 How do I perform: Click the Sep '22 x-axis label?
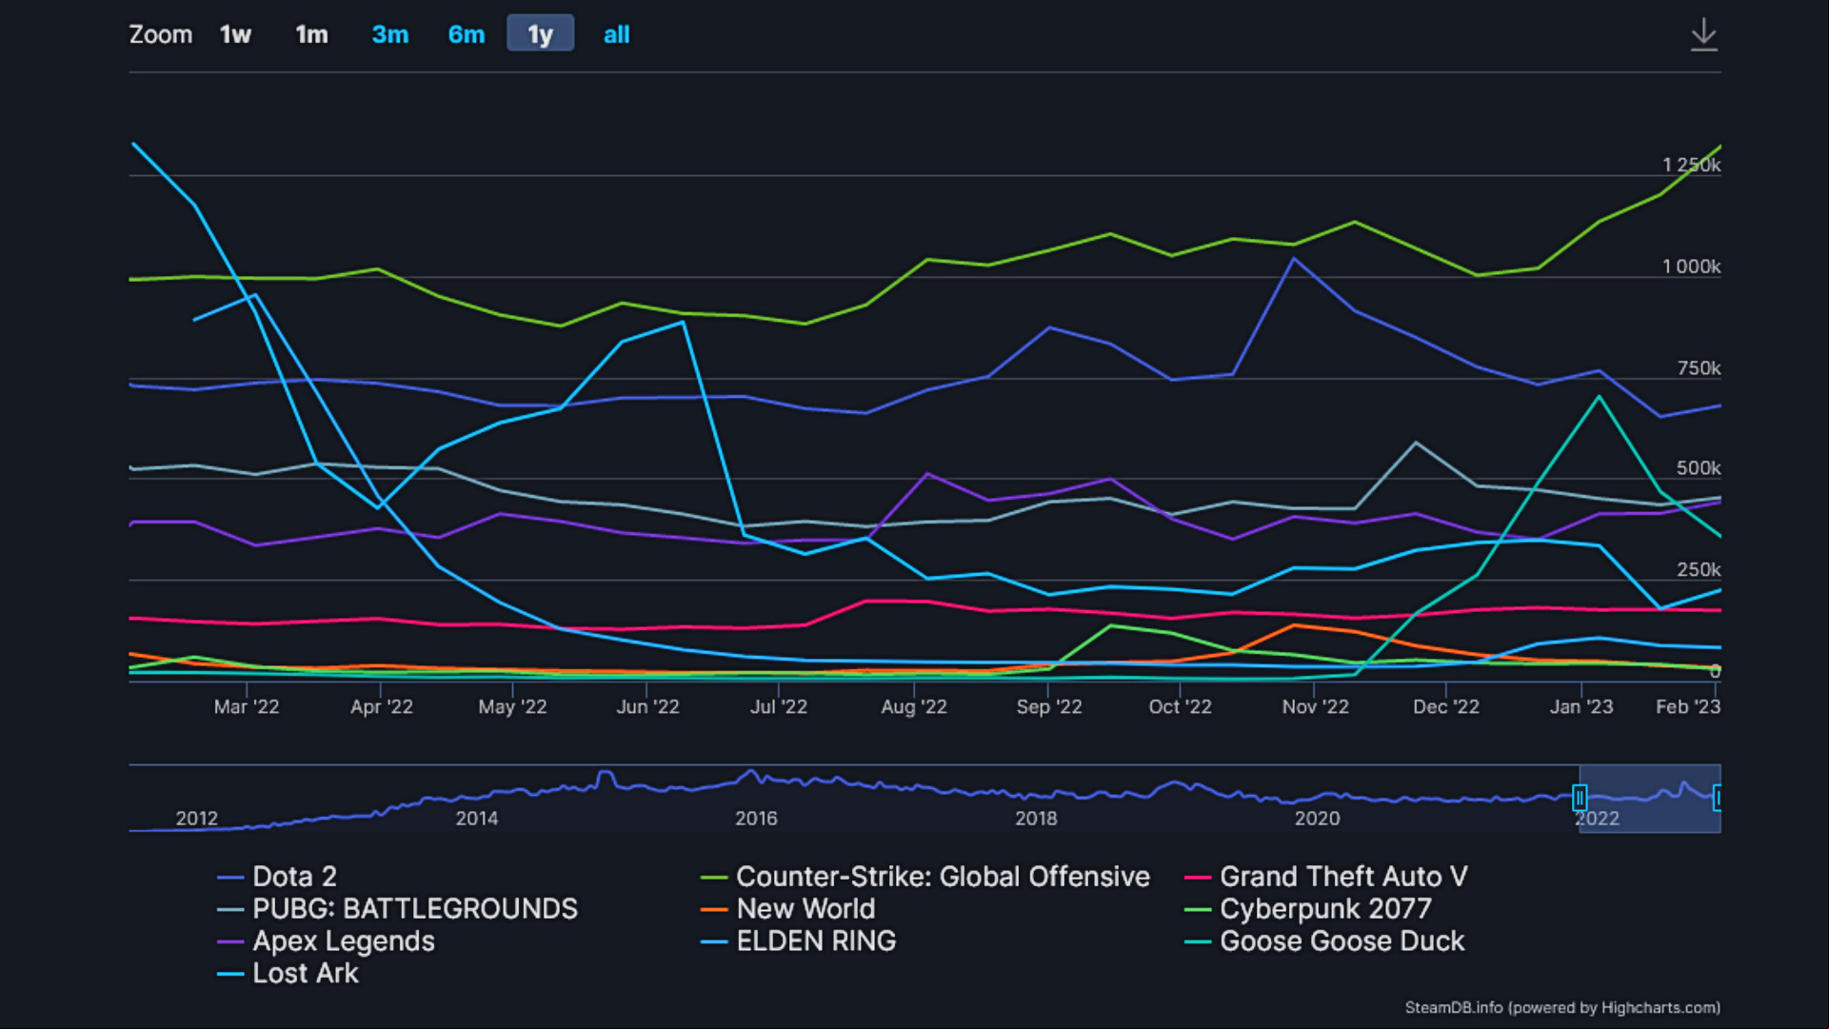point(1048,706)
